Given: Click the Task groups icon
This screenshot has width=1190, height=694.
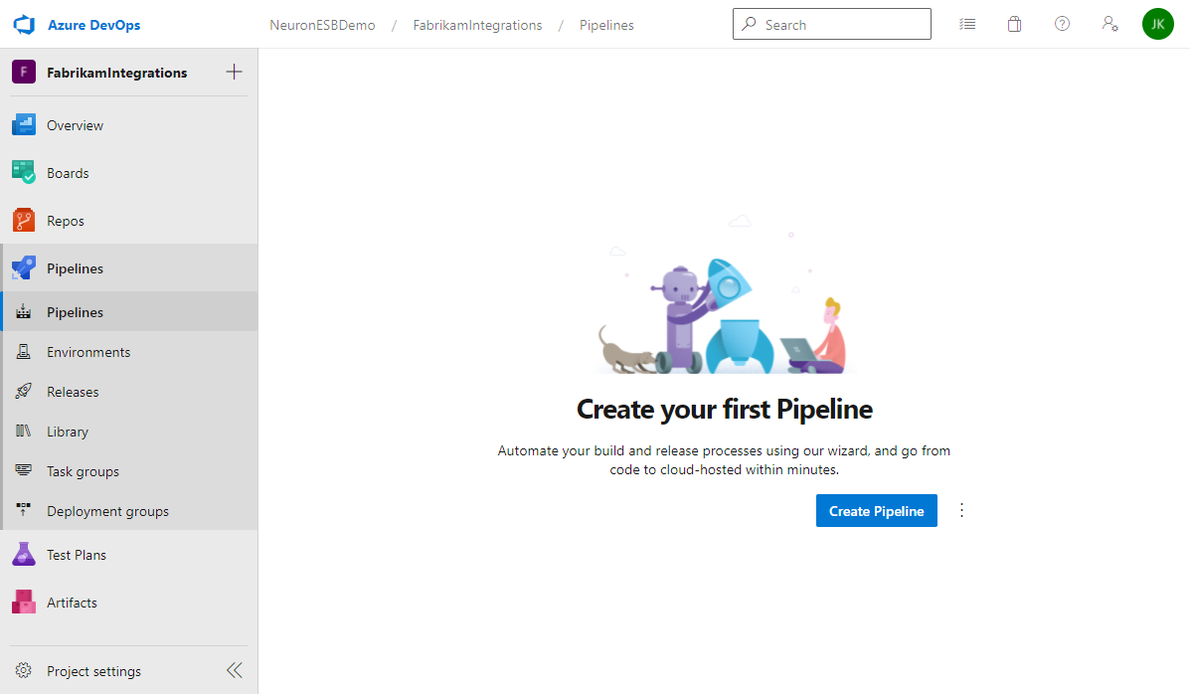Looking at the screenshot, I should 24,470.
